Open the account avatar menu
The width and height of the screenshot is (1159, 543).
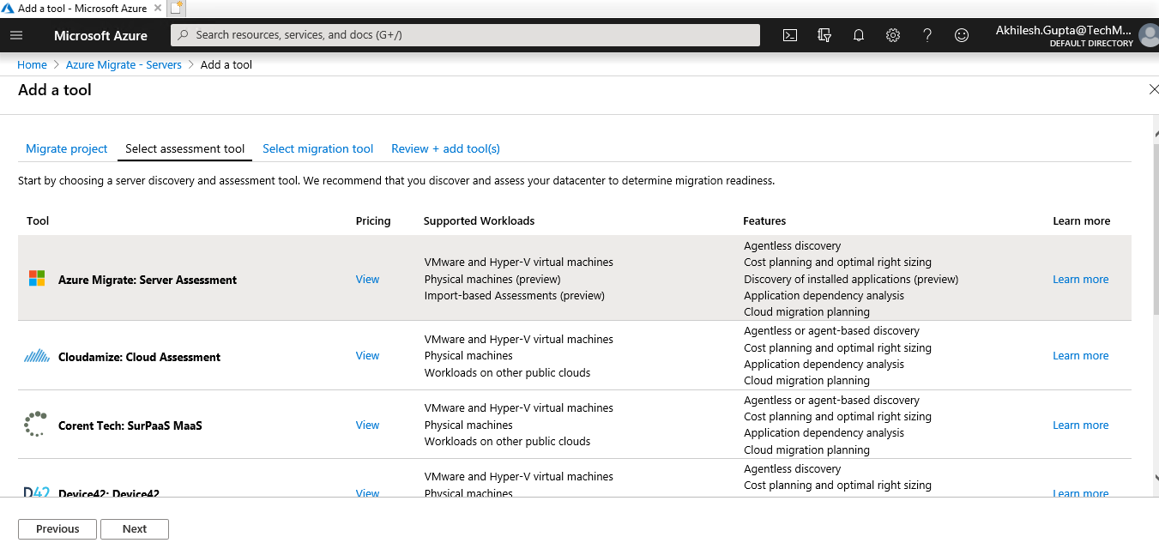[1149, 35]
